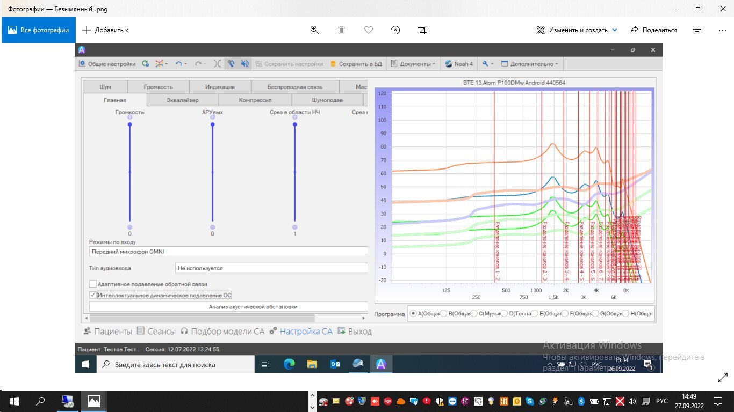Enable Адаптивное подавление обратной связи checkbox
Image resolution: width=734 pixels, height=412 pixels.
tap(93, 284)
